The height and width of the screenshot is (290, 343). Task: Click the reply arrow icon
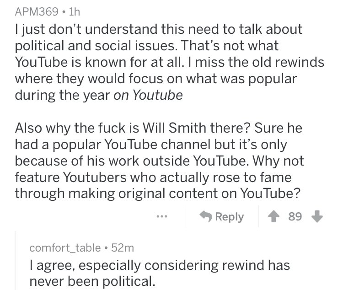(x=206, y=216)
